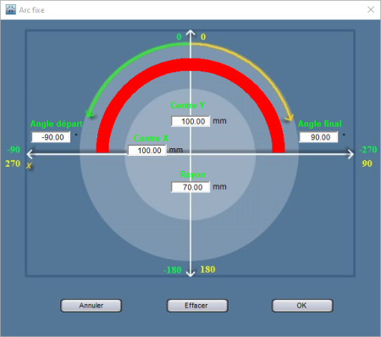Click the Angle départ green label
The image size is (381, 337).
(56, 124)
